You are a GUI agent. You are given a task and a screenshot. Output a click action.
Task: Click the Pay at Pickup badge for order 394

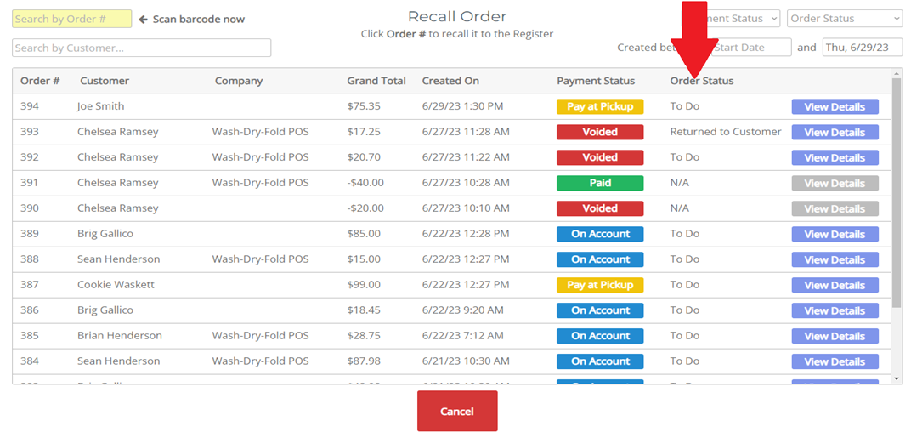point(600,106)
